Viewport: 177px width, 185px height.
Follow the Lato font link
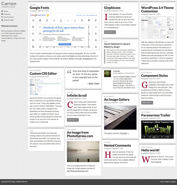tap(80, 59)
